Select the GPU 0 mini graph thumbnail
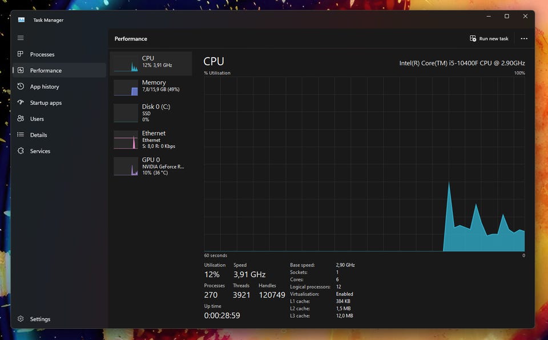 tap(126, 166)
